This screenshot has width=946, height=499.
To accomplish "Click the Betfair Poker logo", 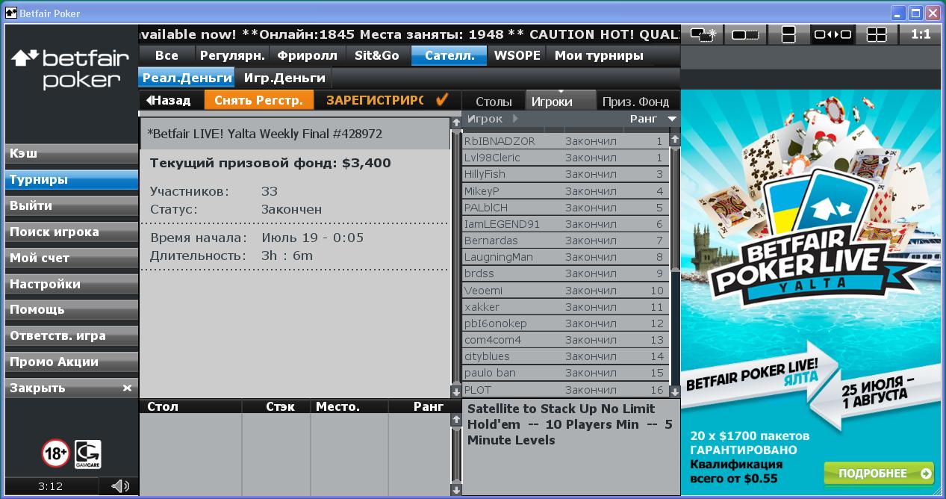I will 71,69.
